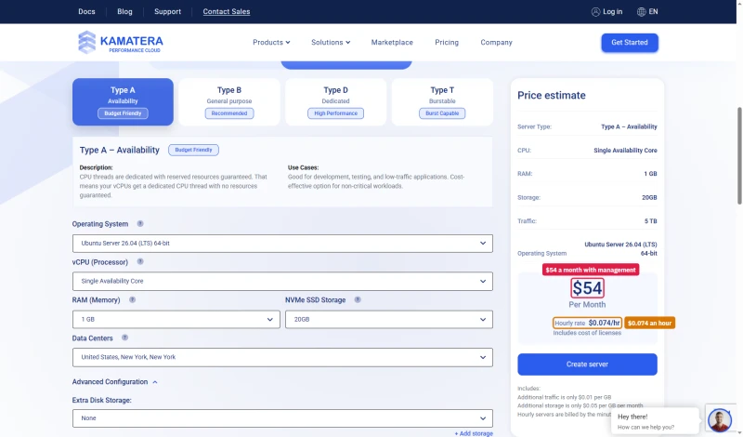Open help tooltip for RAM (Memory)
Image resolution: width=743 pixels, height=437 pixels.
[132, 300]
